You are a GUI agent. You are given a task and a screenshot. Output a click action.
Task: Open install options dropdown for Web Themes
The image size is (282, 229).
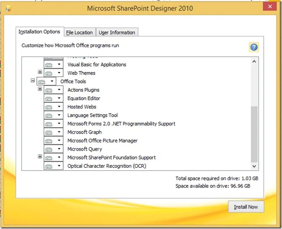54,73
